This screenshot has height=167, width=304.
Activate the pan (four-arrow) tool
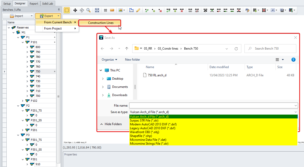click(x=75, y=10)
